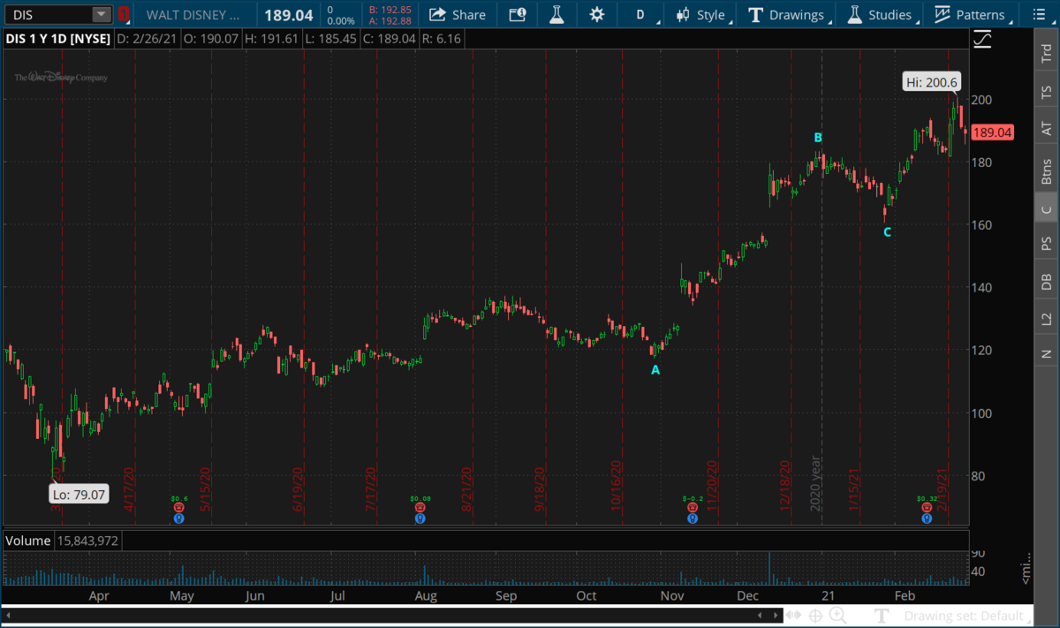Viewport: 1060px width, 628px height.
Task: Click the news alert icon in toolbar
Action: [518, 14]
